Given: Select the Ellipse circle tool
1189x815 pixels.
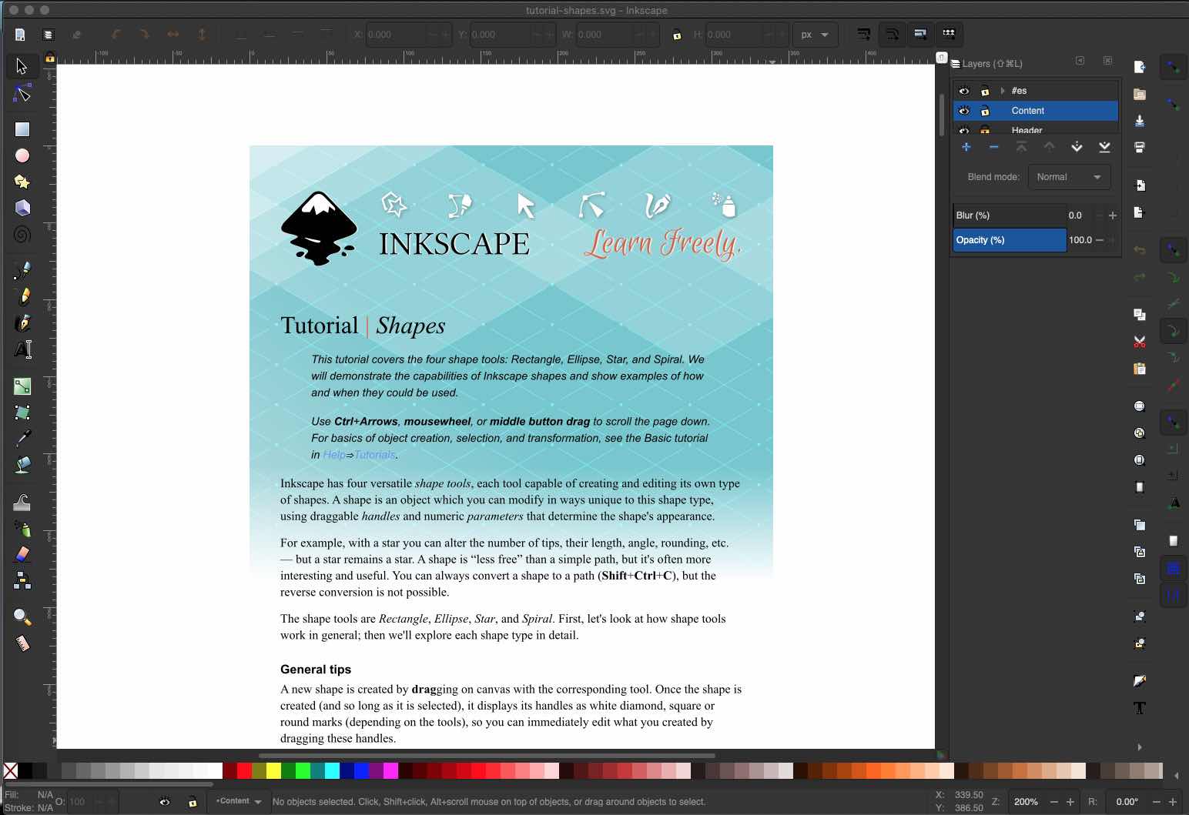Looking at the screenshot, I should click(22, 155).
